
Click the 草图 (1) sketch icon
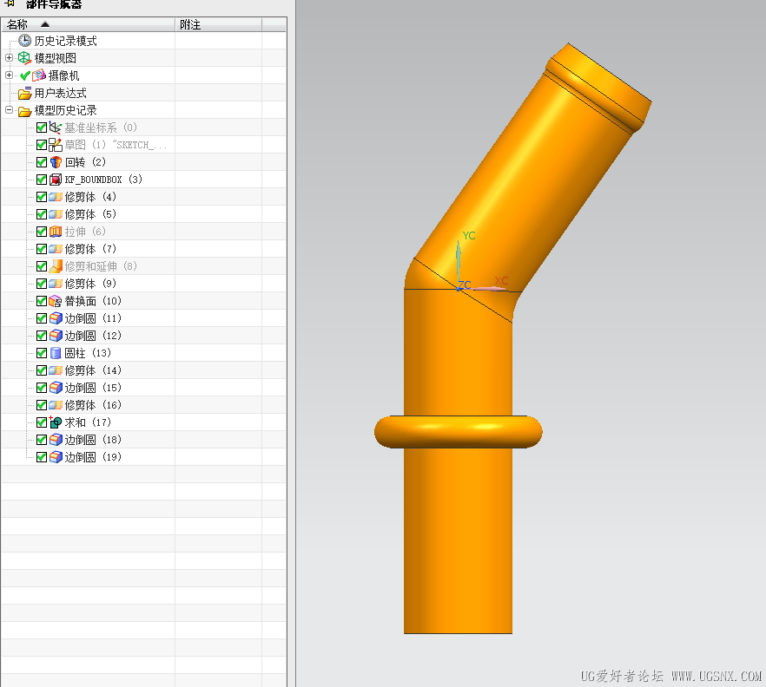(56, 145)
